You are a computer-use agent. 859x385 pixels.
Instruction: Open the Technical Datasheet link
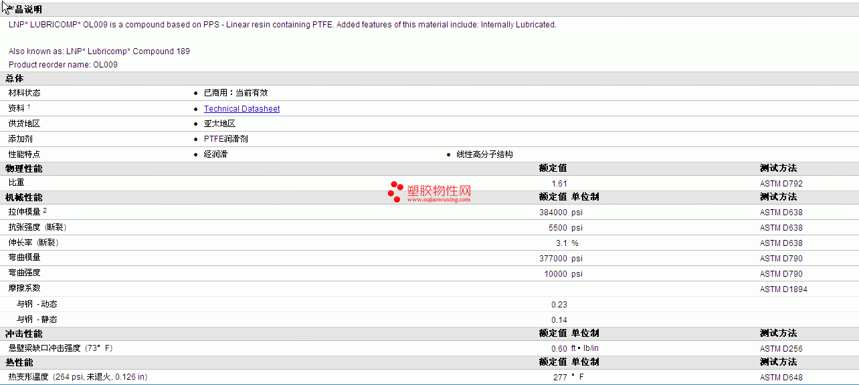[242, 109]
